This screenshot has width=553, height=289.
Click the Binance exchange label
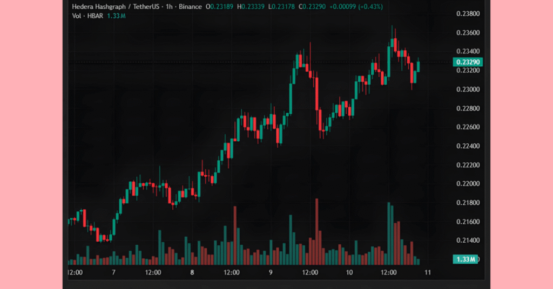pyautogui.click(x=190, y=6)
